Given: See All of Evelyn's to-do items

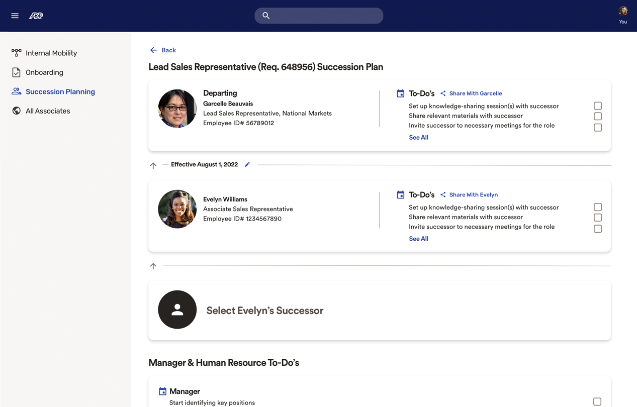Looking at the screenshot, I should (x=418, y=239).
